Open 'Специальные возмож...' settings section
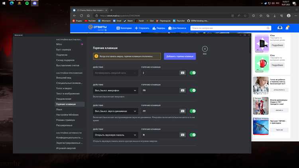The height and width of the screenshot is (168, 299). [70, 83]
